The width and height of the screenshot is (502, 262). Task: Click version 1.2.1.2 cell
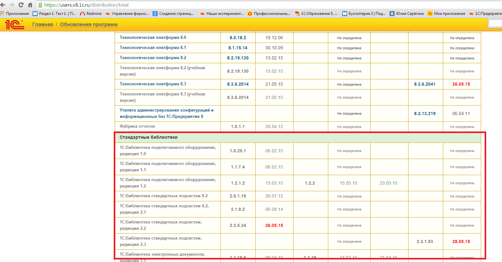[238, 183]
